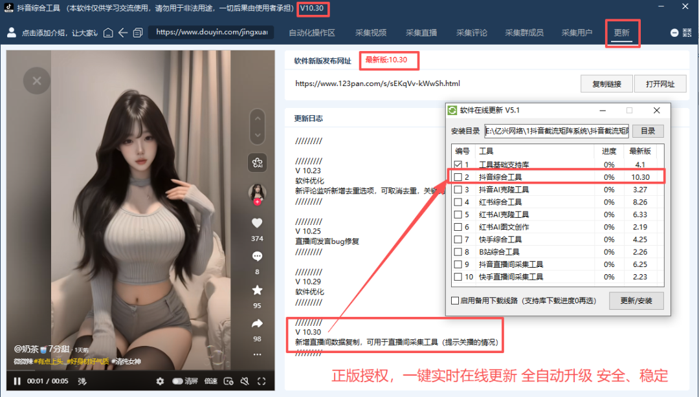This screenshot has height=397, width=699.
Task: Pause the video playback
Action: [17, 381]
